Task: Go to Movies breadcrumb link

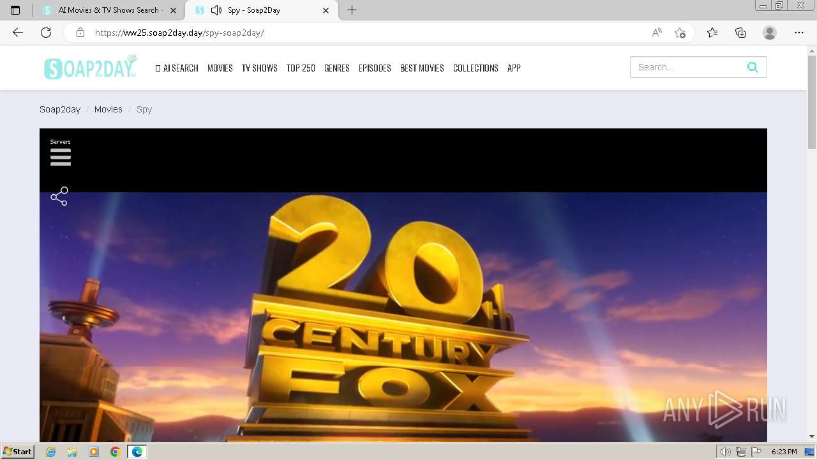Action: (109, 109)
